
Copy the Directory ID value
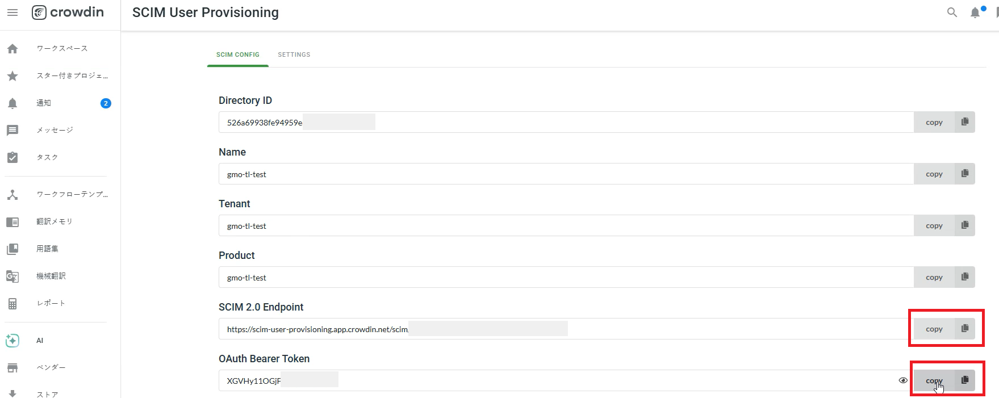tap(944, 122)
